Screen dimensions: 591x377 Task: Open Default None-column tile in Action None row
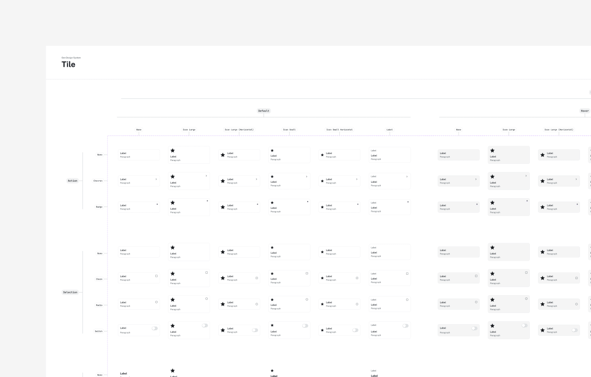click(x=139, y=155)
